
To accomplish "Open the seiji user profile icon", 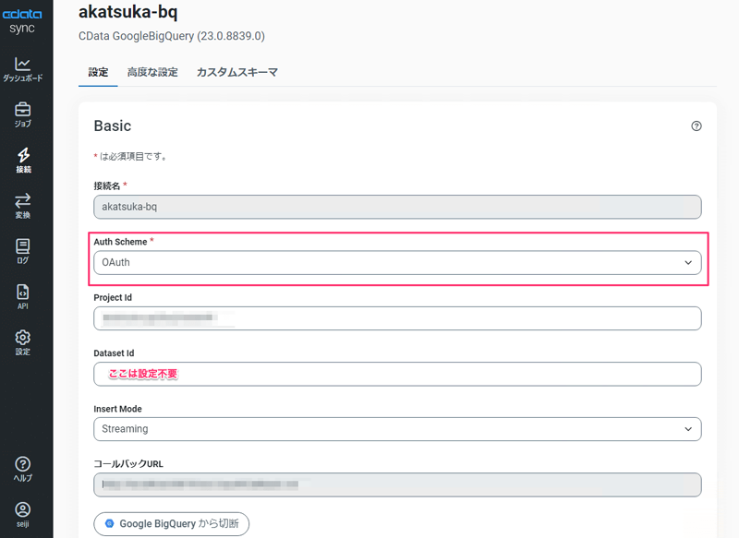I will 22,515.
